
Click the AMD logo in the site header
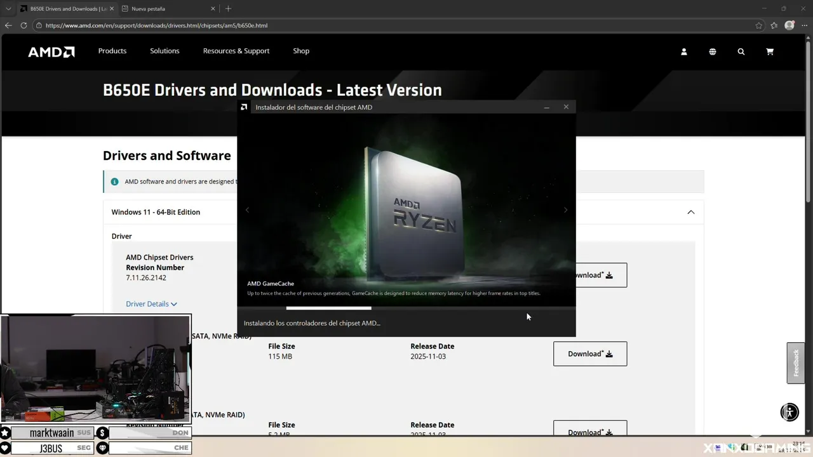pos(51,52)
